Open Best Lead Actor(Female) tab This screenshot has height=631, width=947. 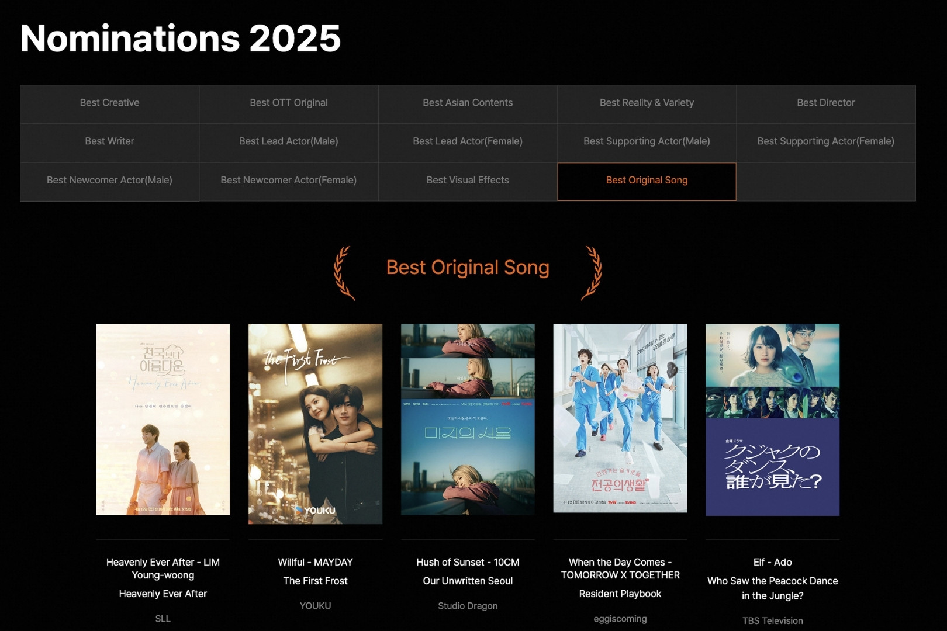point(467,141)
